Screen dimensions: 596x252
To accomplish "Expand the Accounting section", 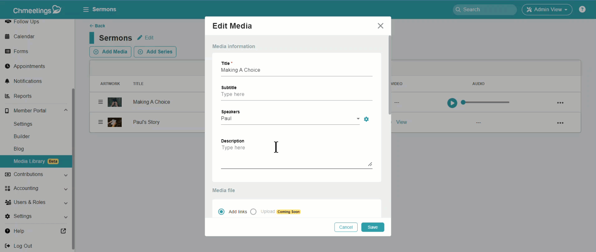I will point(66,189).
